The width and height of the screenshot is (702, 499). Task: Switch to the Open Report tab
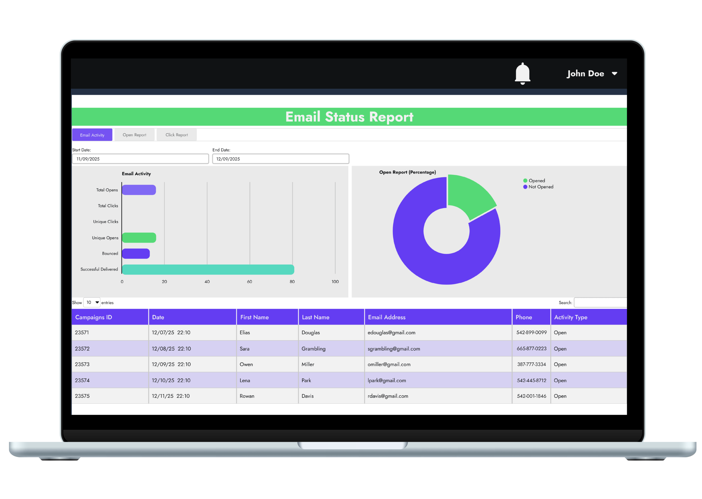coord(134,135)
